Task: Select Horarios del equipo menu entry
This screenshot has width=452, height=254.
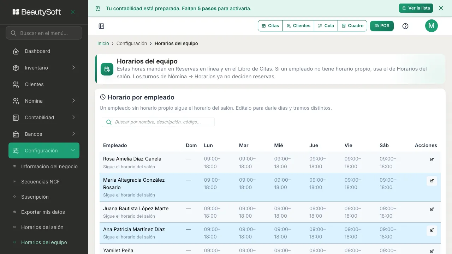Action: 44,242
